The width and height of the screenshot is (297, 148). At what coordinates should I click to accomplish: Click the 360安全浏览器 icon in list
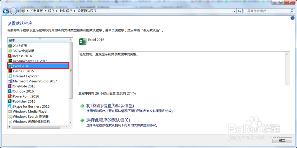(10, 51)
